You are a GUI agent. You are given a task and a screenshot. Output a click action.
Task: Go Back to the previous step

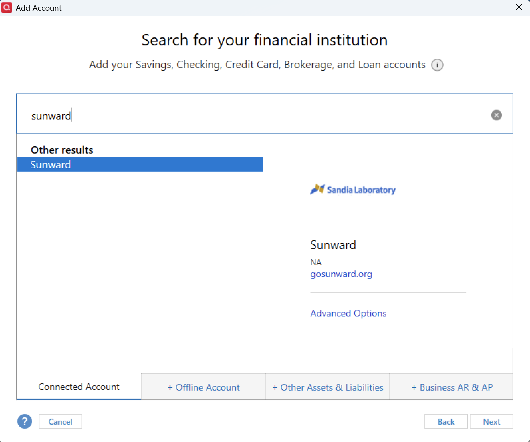click(x=446, y=422)
